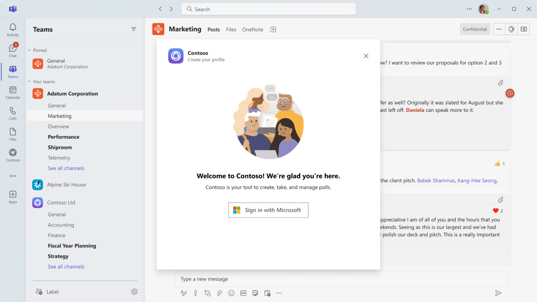Screen dimensions: 537x302
Task: Click the filter icon in the Teams pane
Action: 133,29
